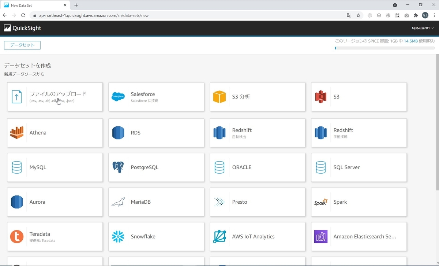Click the Chrome profile dropdown arrow in title bar
Viewport: 439px width, 266px height.
coord(395,5)
